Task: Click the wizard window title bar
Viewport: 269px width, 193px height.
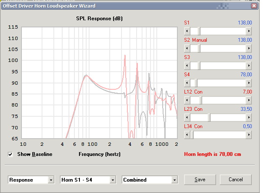Action: click(x=130, y=6)
